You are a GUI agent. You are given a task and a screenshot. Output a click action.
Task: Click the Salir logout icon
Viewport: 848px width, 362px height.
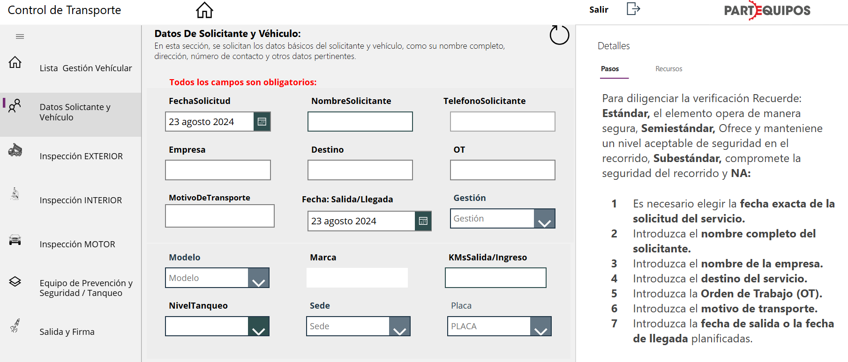pyautogui.click(x=633, y=9)
